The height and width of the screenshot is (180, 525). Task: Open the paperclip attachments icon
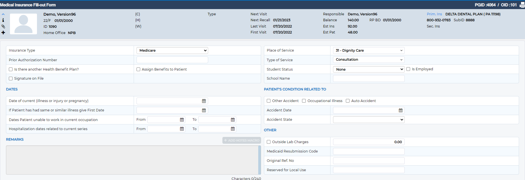[x=3, y=26]
